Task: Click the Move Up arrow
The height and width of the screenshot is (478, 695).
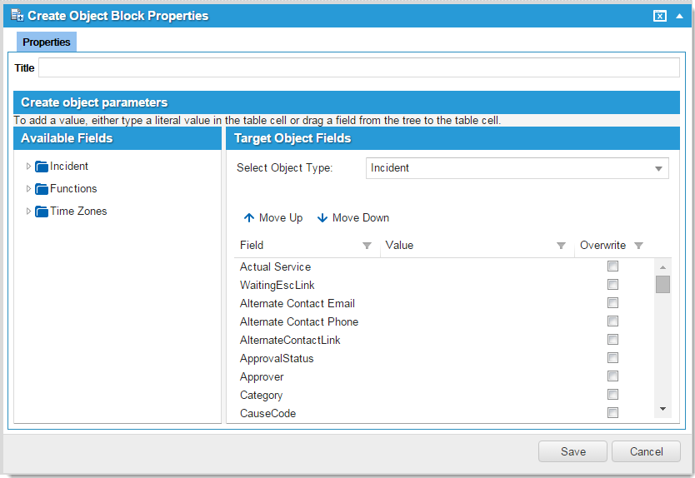Action: (248, 218)
